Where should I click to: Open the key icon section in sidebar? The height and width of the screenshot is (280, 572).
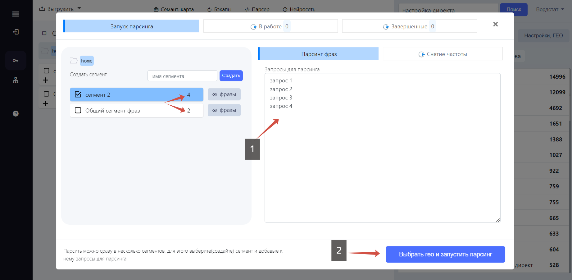(x=16, y=61)
